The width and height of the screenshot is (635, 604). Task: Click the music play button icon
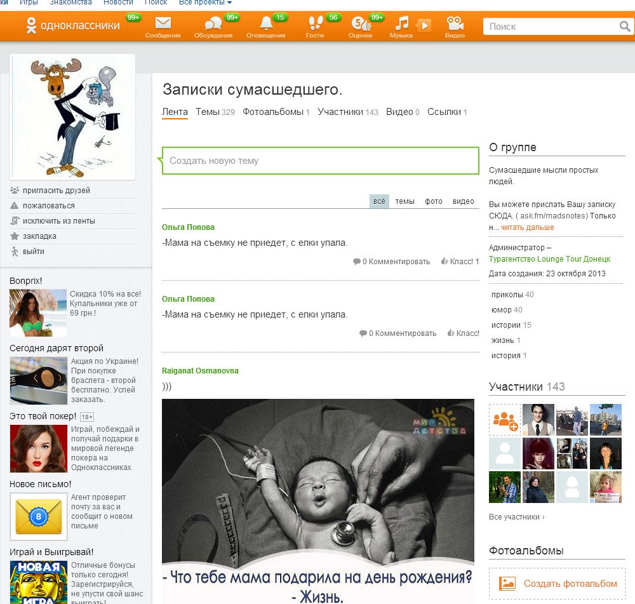[424, 25]
